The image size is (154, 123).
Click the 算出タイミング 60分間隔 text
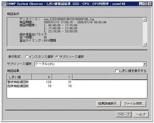pyautogui.click(x=38, y=40)
